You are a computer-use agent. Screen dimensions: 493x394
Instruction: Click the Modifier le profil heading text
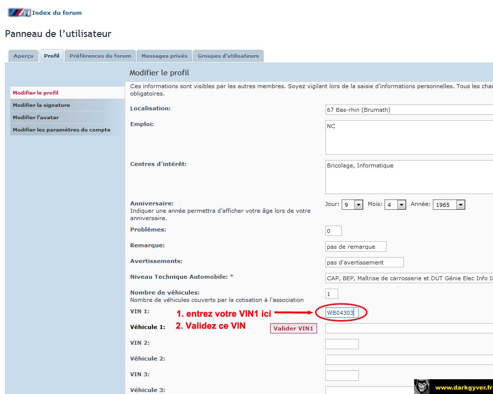click(x=159, y=72)
